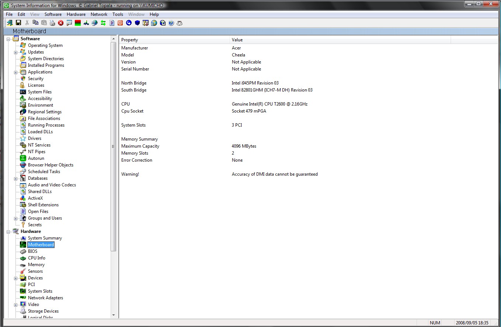Expand the Applications tree node
The height and width of the screenshot is (327, 501).
(16, 72)
